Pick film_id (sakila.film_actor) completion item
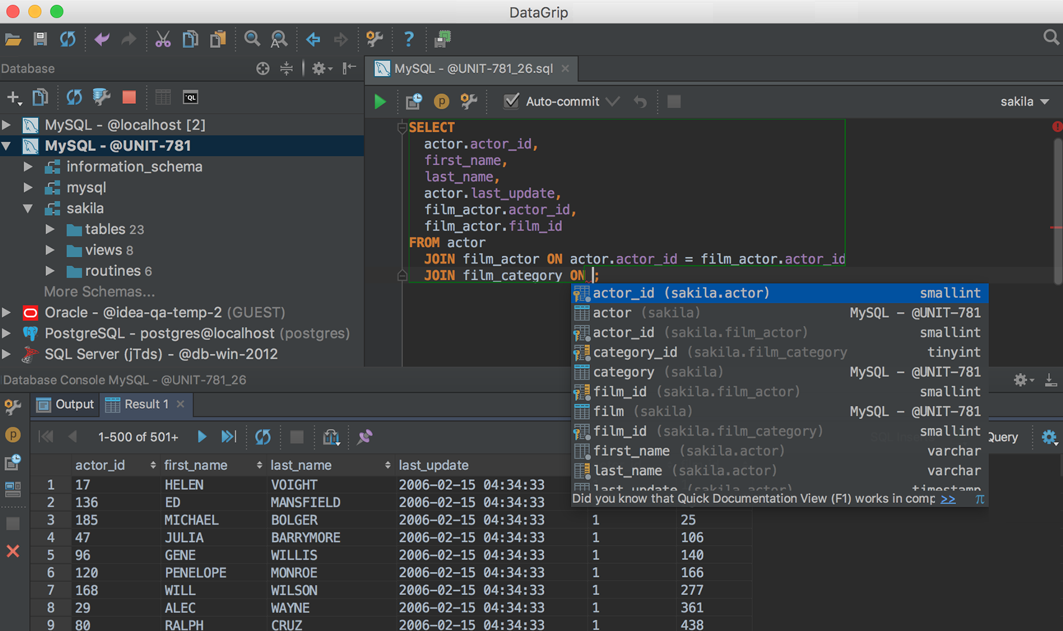Viewport: 1063px width, 631px height. (780, 392)
